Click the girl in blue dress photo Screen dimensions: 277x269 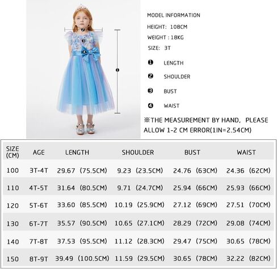click(83, 69)
